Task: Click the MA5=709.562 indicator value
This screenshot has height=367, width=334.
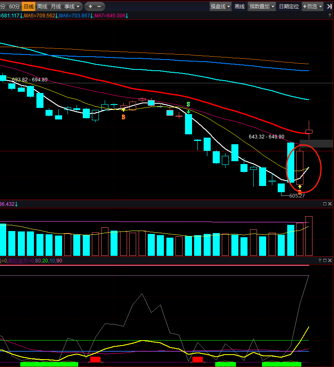Action: pos(39,16)
